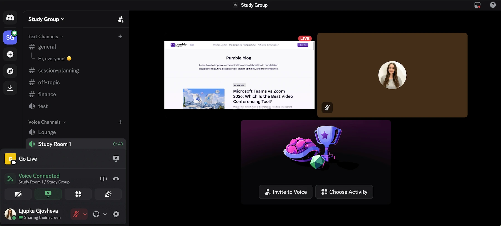Select the Study Room 1 voice channel

pos(76,144)
